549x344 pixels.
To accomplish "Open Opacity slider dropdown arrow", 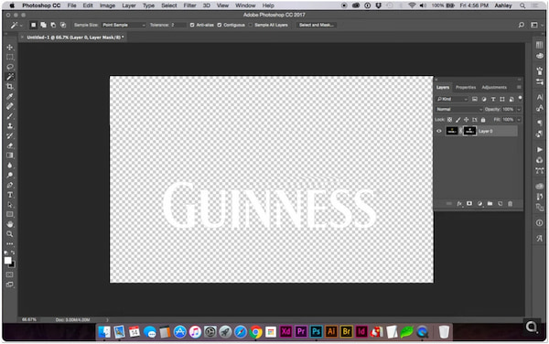I will (519, 110).
